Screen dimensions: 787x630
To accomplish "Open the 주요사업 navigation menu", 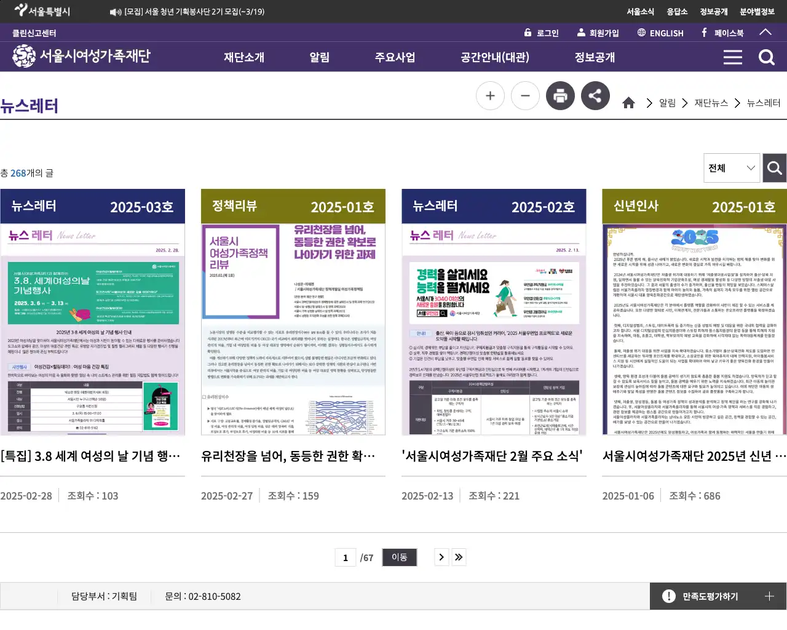I will pos(394,57).
